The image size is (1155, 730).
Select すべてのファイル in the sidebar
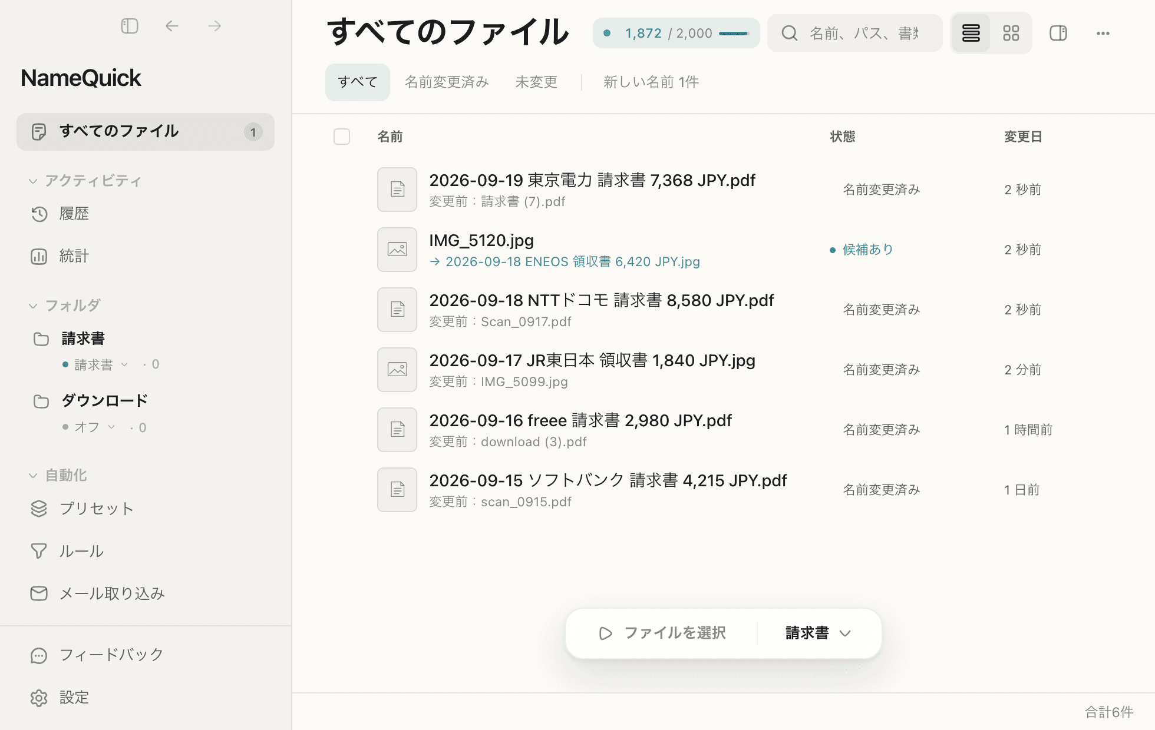pos(146,131)
